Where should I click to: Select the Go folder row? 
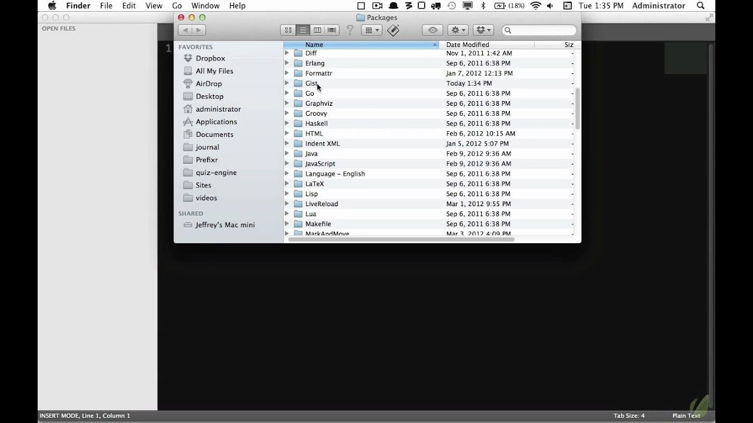[429, 93]
